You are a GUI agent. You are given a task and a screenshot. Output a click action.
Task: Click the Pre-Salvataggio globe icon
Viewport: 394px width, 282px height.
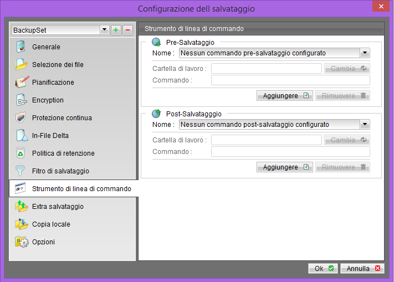pos(156,42)
